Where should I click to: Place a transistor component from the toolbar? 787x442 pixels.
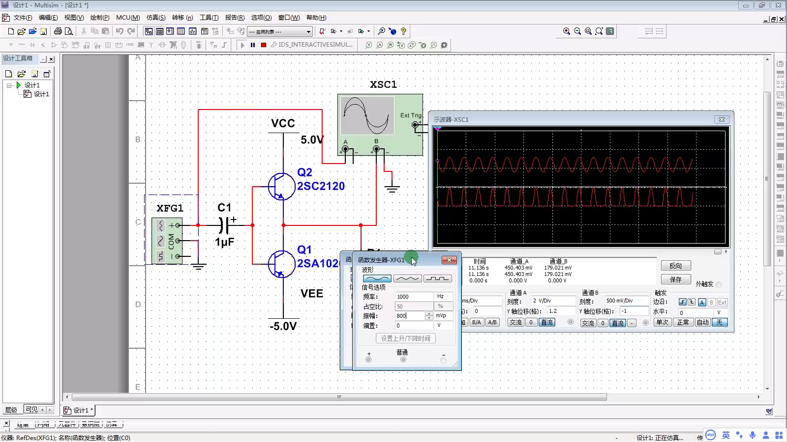click(x=43, y=45)
